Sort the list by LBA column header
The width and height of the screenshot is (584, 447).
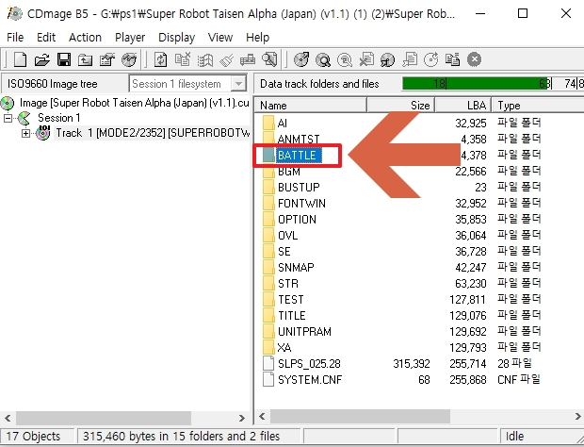pos(462,106)
